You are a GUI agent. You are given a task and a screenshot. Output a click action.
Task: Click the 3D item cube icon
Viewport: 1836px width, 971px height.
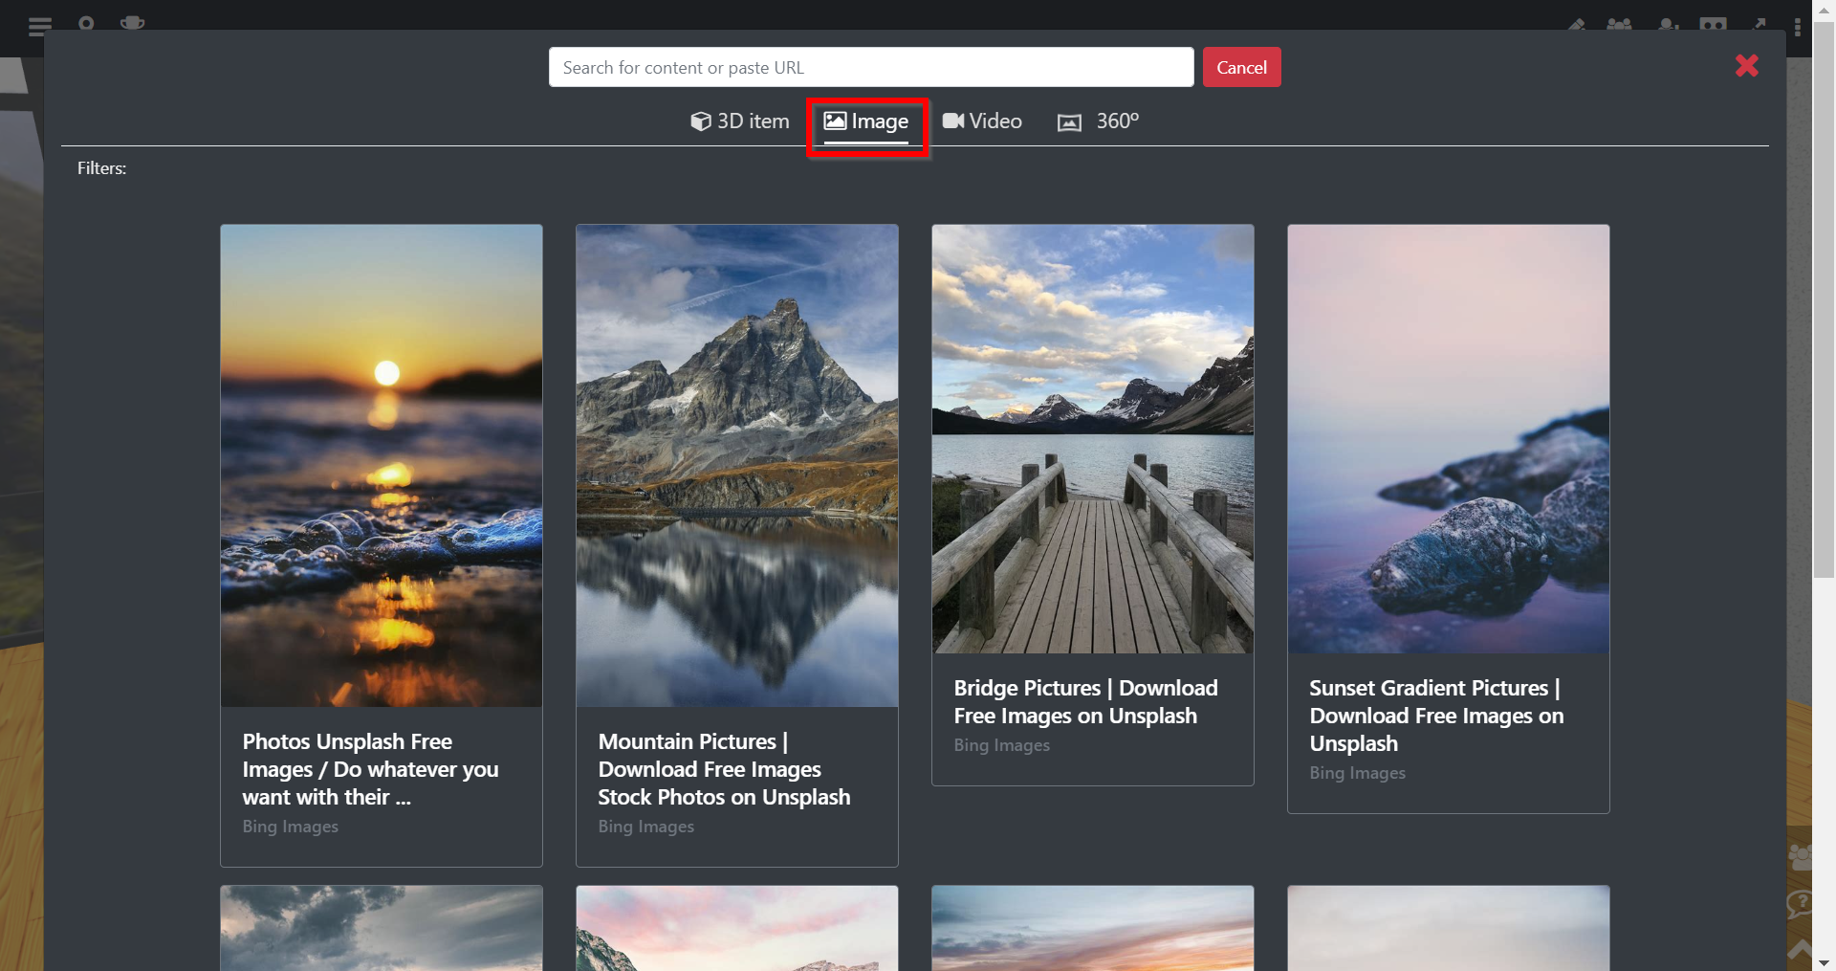[701, 121]
